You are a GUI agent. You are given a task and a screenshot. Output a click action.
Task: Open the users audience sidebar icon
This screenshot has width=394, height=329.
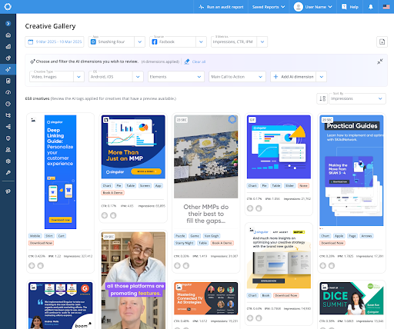(8, 150)
